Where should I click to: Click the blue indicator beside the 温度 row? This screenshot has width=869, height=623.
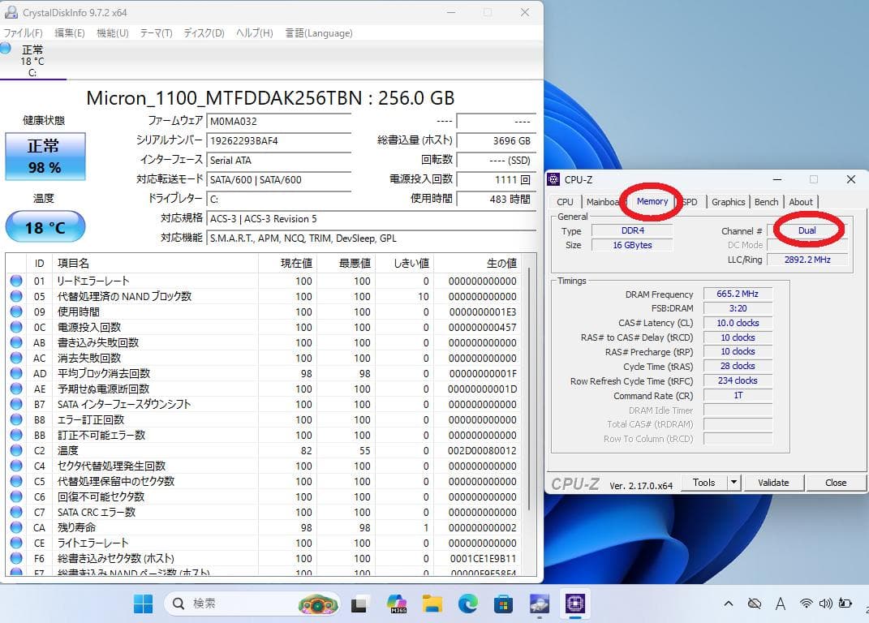(x=17, y=450)
